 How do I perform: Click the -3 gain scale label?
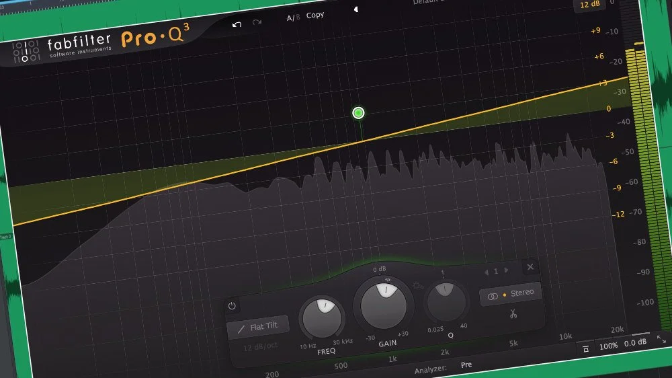click(x=610, y=135)
